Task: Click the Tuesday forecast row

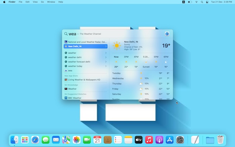Action: point(141,73)
